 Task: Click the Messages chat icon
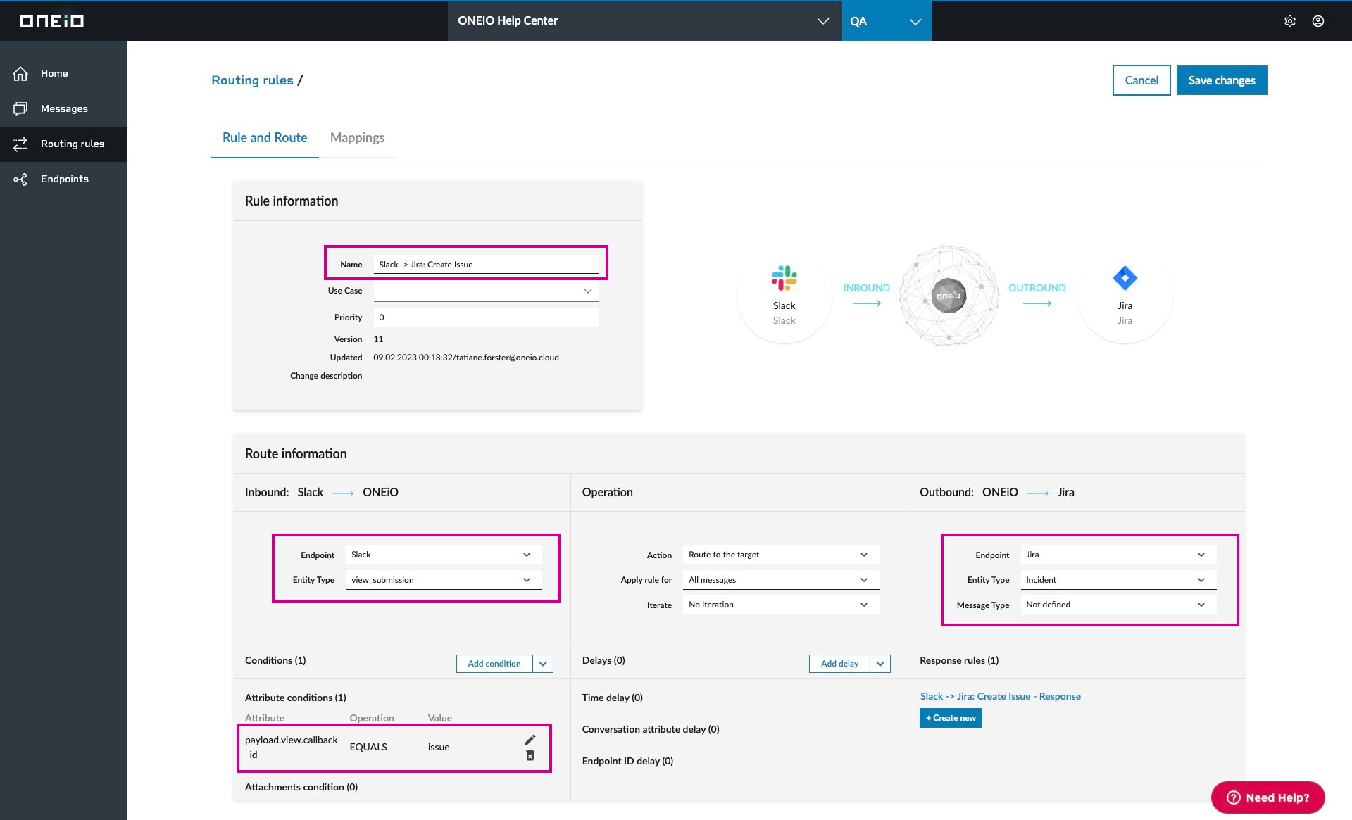click(x=20, y=108)
